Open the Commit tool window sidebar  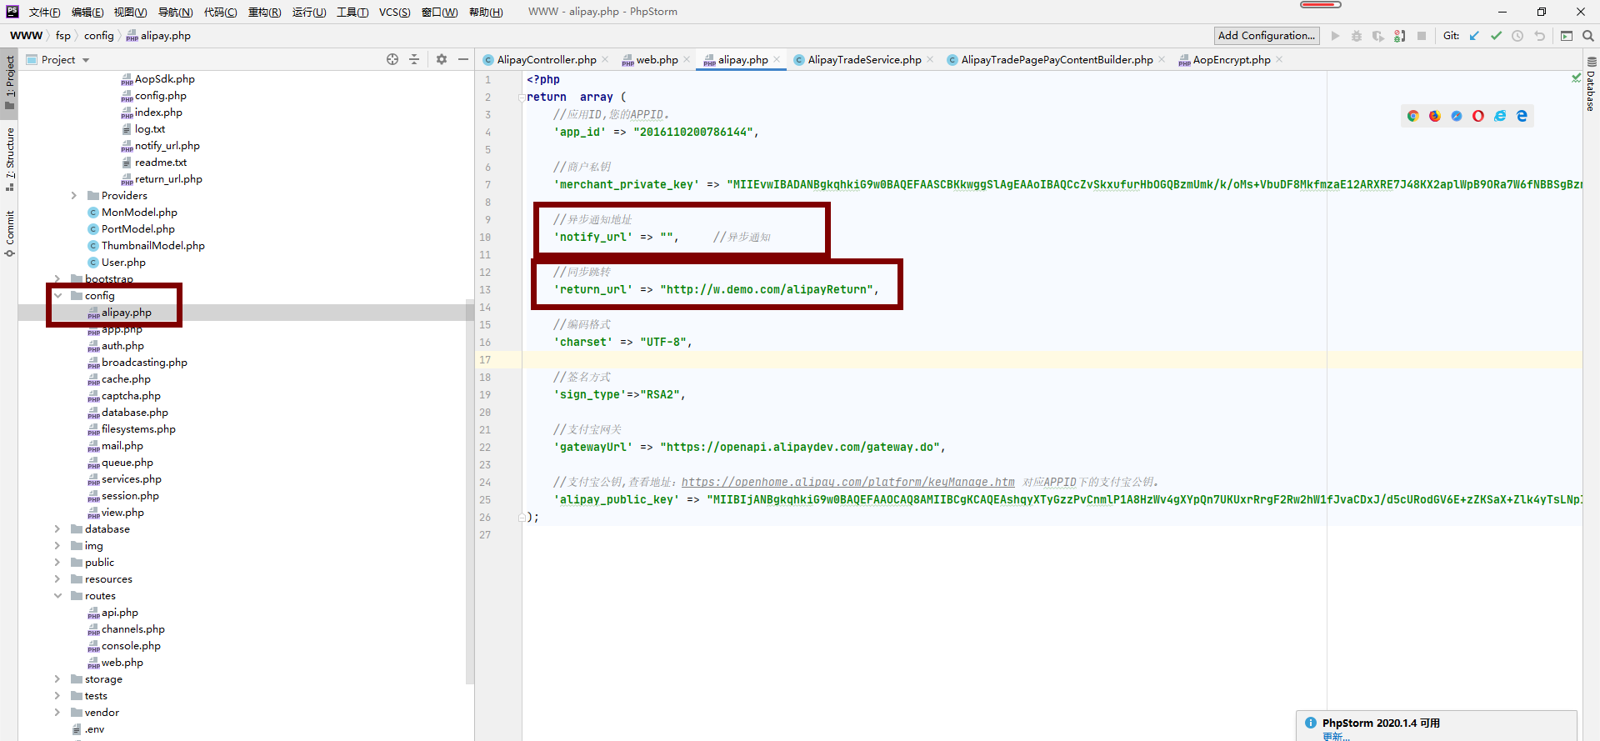10,233
